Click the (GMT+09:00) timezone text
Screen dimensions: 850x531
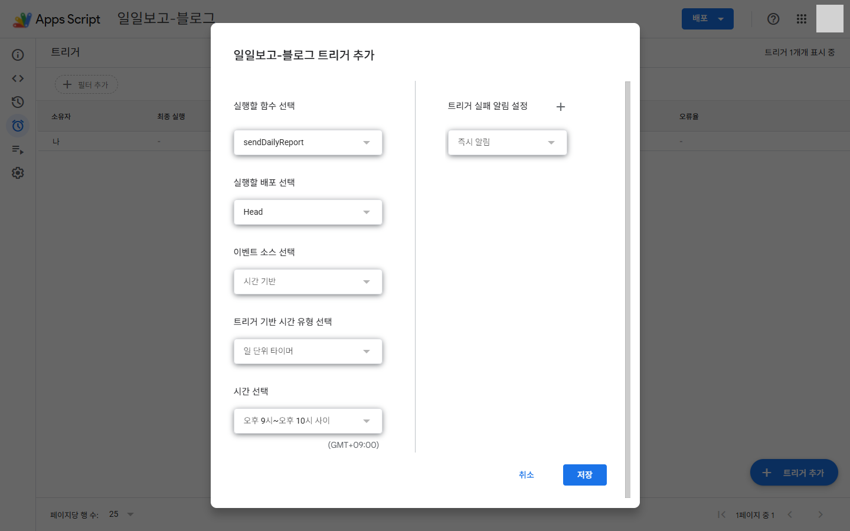354,445
